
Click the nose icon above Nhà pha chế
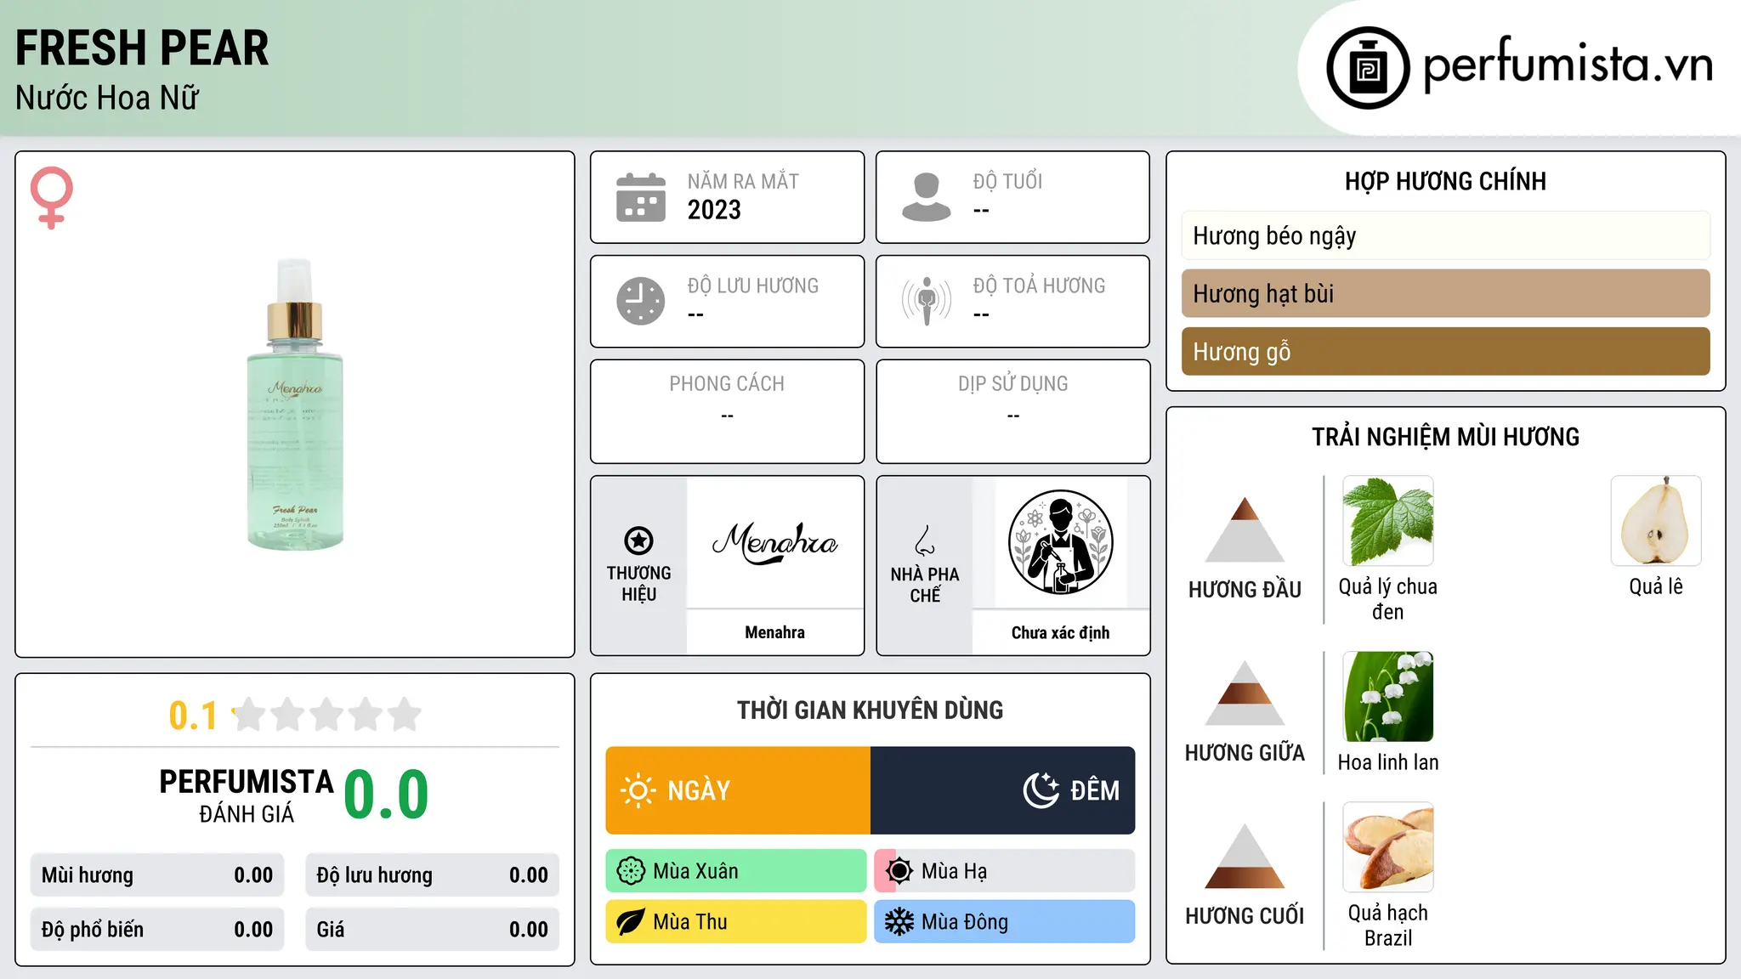coord(925,540)
